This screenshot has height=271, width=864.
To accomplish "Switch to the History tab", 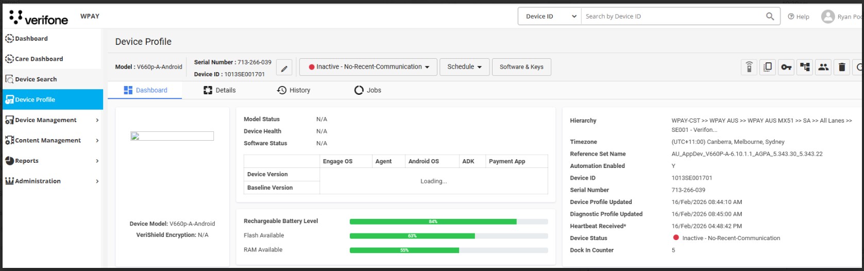I will pyautogui.click(x=294, y=90).
